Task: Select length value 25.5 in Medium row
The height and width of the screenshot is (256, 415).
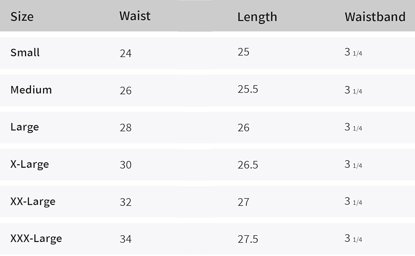Action: point(248,90)
